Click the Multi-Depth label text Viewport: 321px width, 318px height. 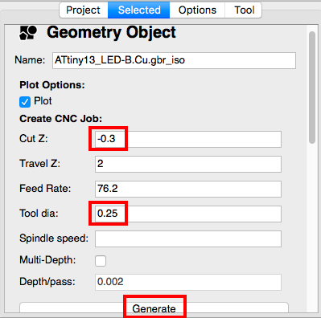point(47,260)
